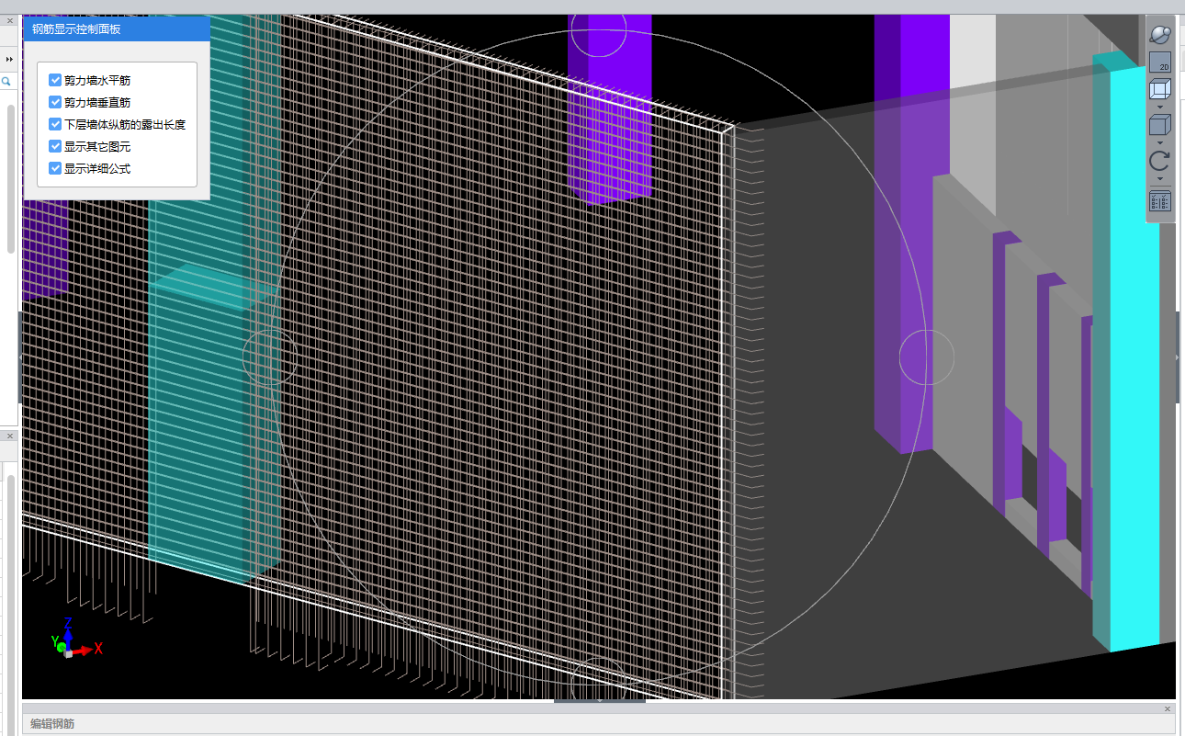Open dropdown below solid cube icon
The height and width of the screenshot is (736, 1185).
[1159, 143]
